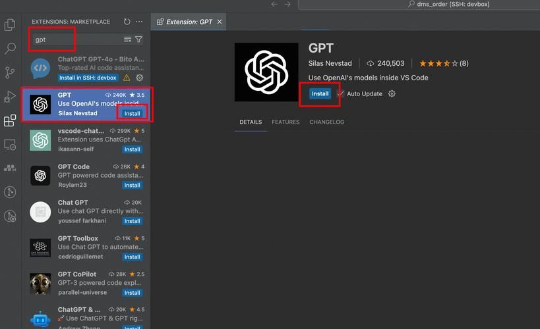Install GPT CoPilot by parallel-universe
This screenshot has height=329, width=540.
point(133,293)
